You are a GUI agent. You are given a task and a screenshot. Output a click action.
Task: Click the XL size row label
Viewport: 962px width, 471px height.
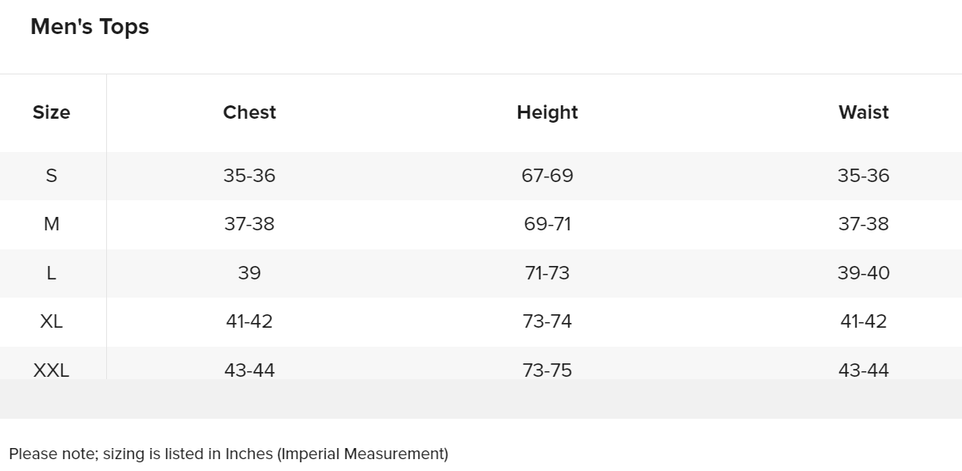coord(52,321)
